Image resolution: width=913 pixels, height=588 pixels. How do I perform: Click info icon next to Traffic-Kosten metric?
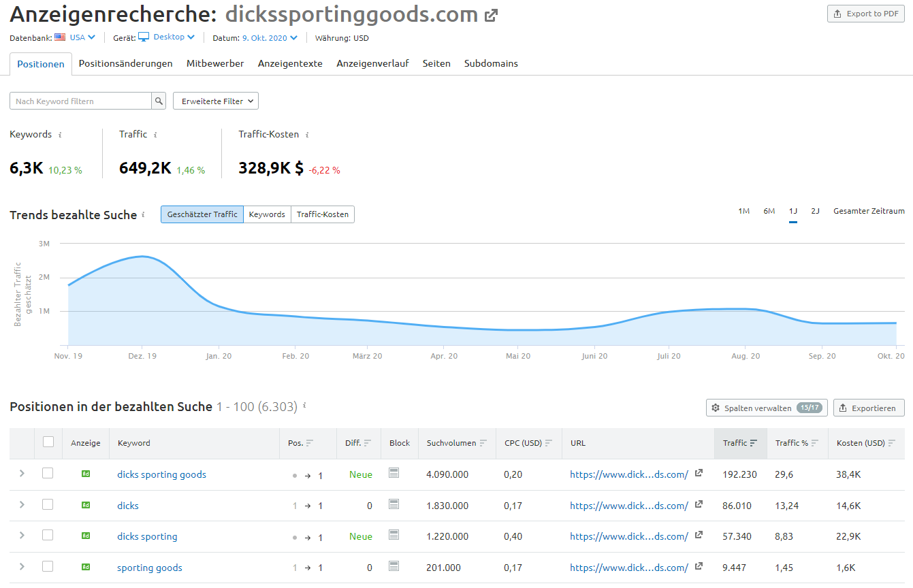pyautogui.click(x=307, y=135)
